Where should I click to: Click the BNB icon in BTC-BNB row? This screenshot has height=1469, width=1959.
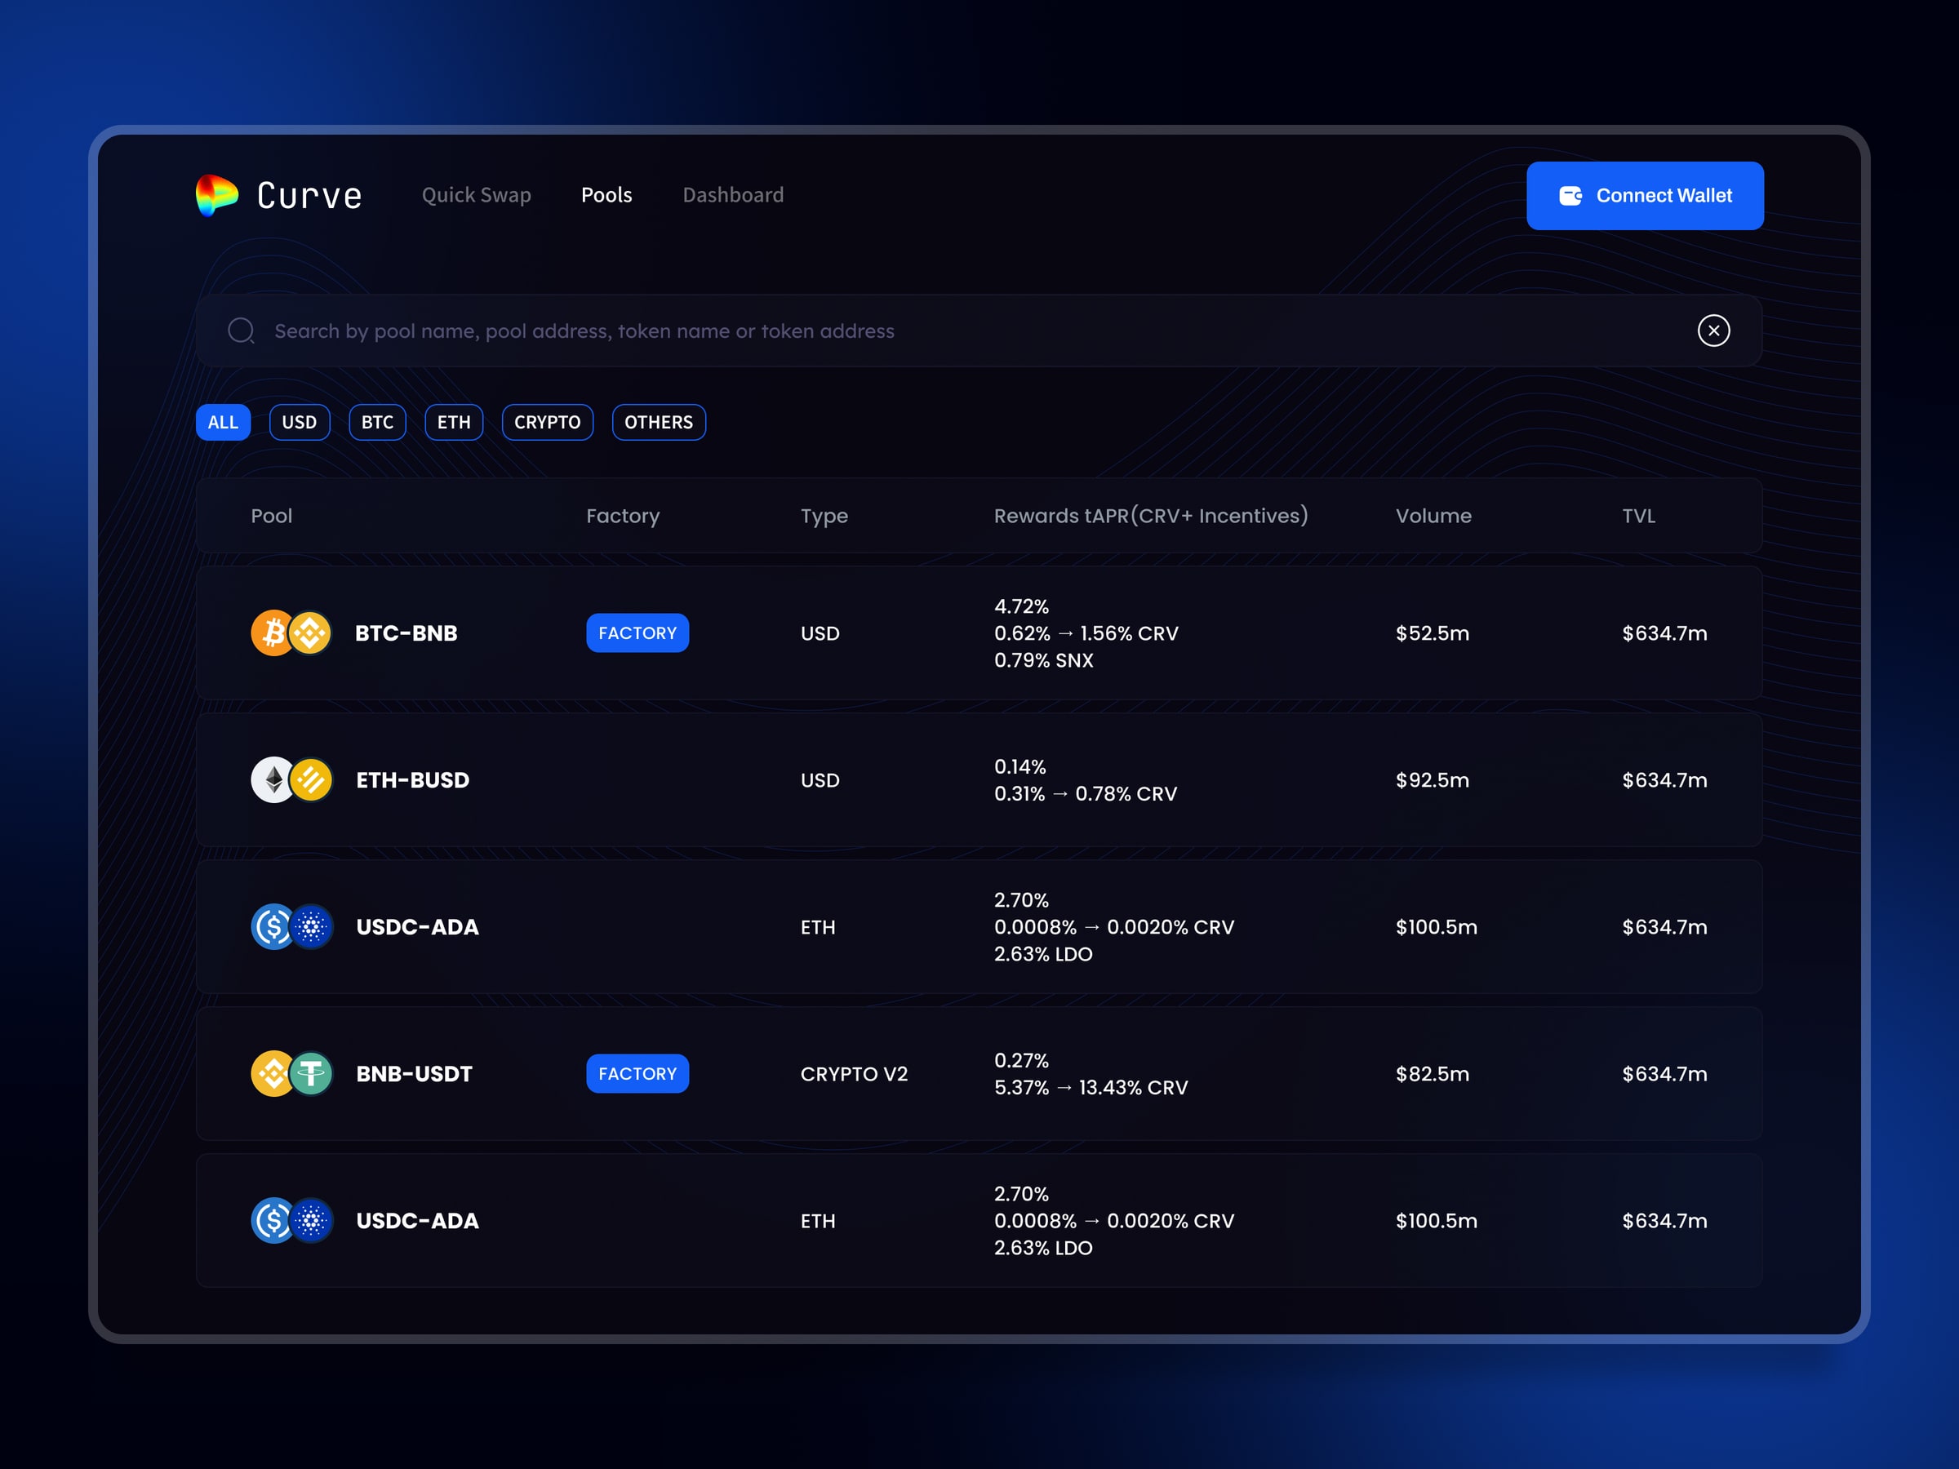coord(311,633)
